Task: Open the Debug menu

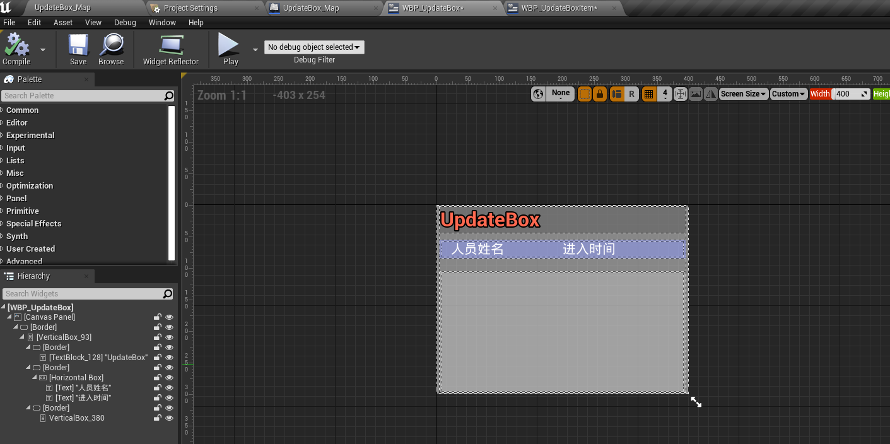Action: pyautogui.click(x=125, y=22)
